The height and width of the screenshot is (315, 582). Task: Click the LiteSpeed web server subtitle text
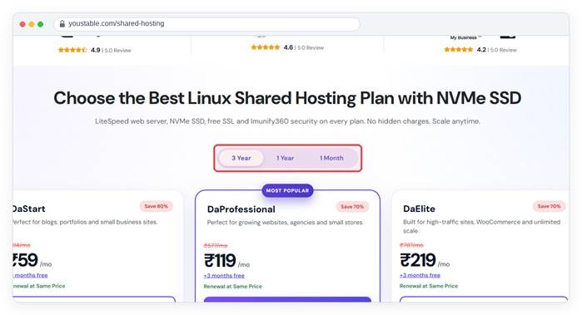pos(287,121)
